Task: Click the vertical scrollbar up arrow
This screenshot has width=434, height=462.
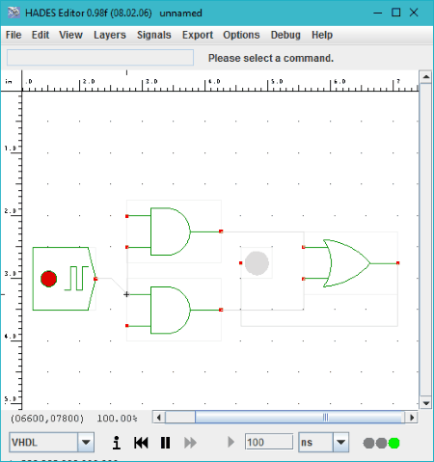Action: pyautogui.click(x=426, y=77)
